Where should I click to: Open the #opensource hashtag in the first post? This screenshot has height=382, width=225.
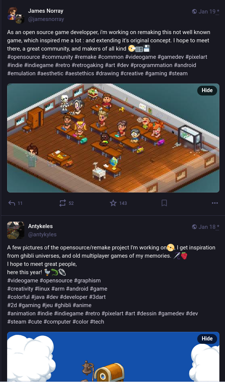click(x=24, y=57)
